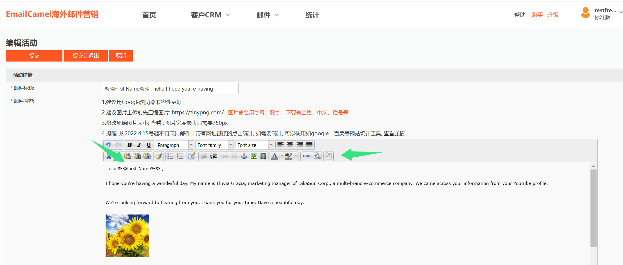Select the sunflower image in the editor
623x265 pixels.
pos(127,236)
